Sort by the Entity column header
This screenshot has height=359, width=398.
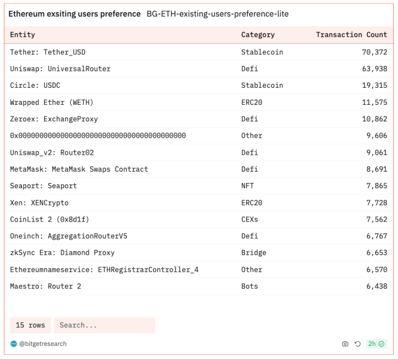23,35
